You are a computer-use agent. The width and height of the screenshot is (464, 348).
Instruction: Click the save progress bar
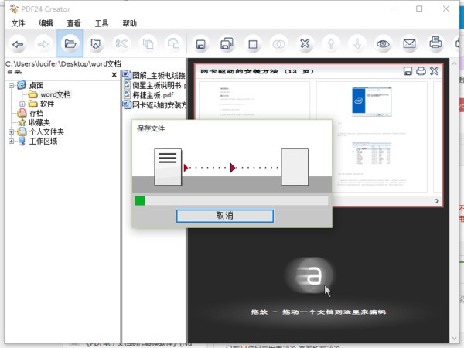click(231, 201)
